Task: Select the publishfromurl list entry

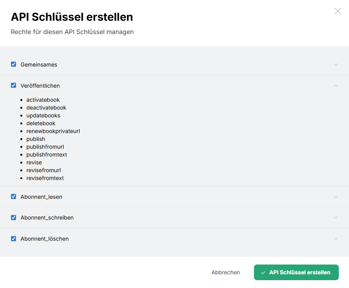Action: pos(45,147)
